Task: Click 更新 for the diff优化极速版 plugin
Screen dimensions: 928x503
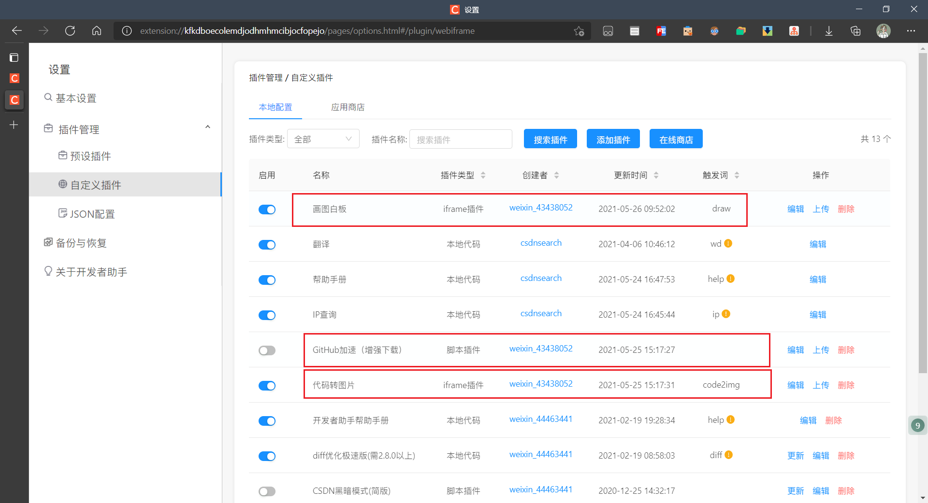Action: coord(796,456)
